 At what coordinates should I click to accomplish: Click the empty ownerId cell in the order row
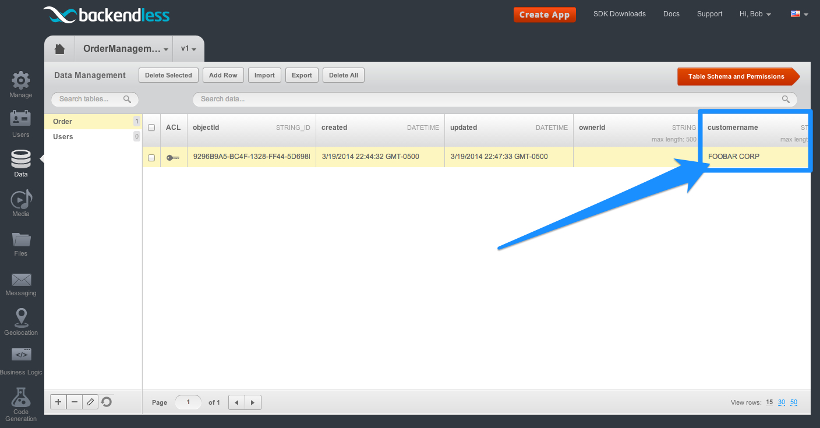[x=638, y=157]
